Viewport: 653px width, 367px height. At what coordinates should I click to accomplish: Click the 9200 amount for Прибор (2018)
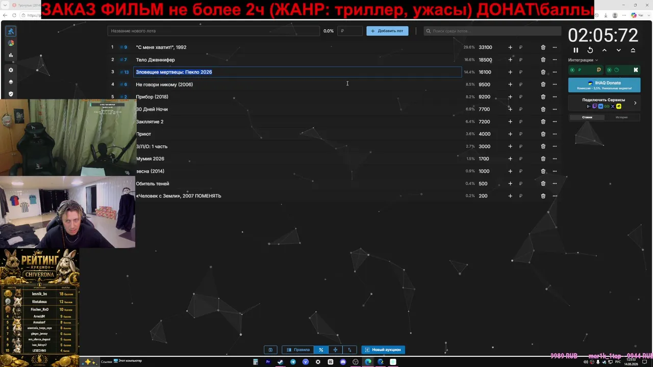tap(484, 97)
